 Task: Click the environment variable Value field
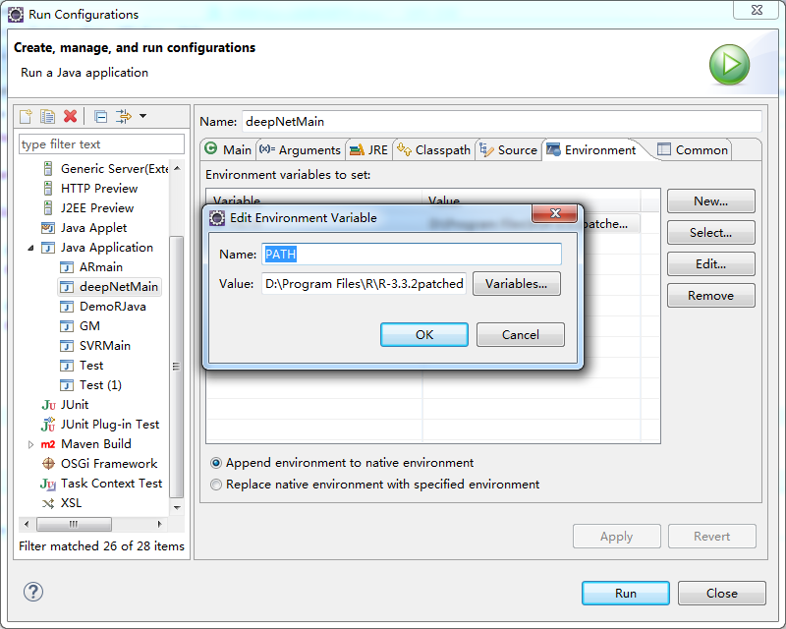(x=364, y=284)
